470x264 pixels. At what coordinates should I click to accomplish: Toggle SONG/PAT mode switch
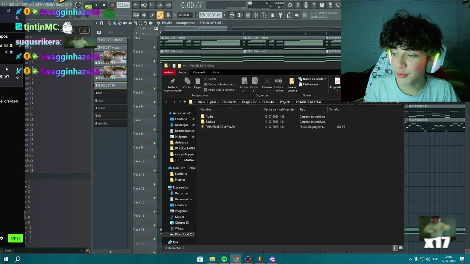88,5
